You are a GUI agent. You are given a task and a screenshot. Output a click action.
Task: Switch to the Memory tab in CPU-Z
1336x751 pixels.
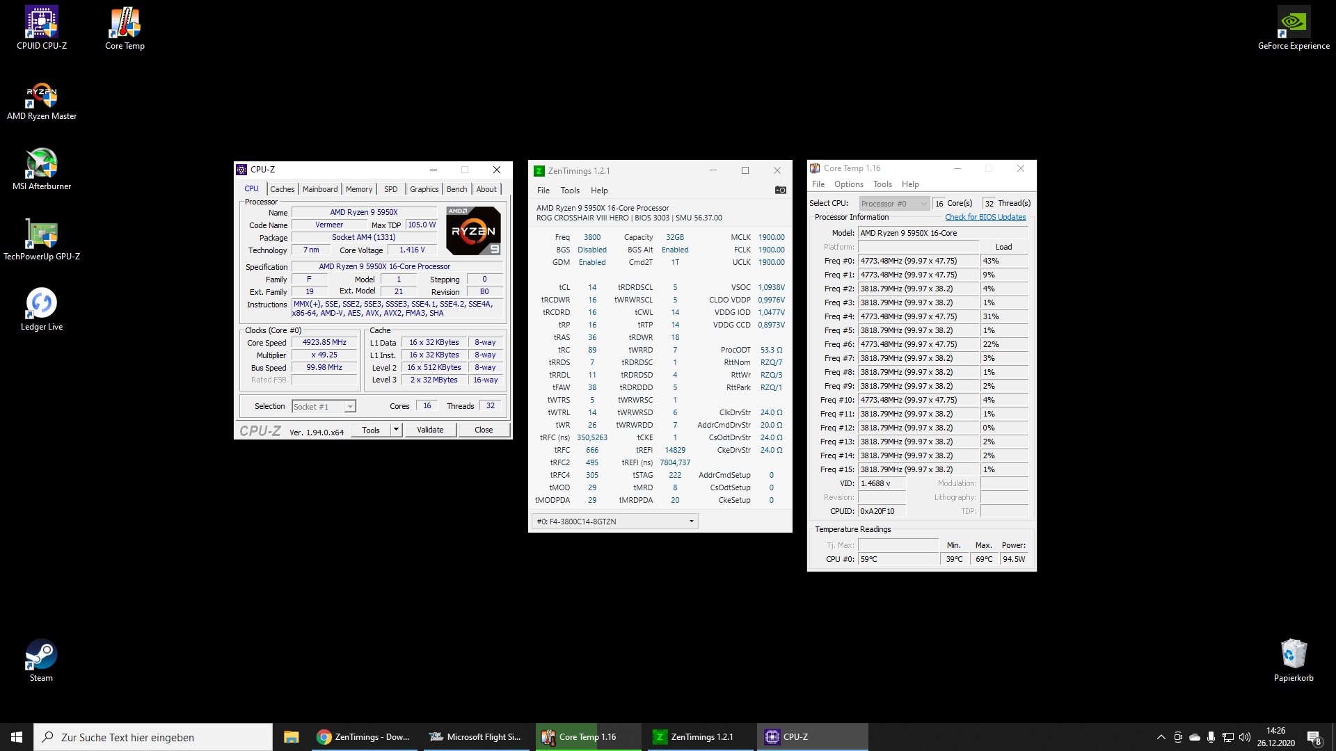(x=359, y=189)
